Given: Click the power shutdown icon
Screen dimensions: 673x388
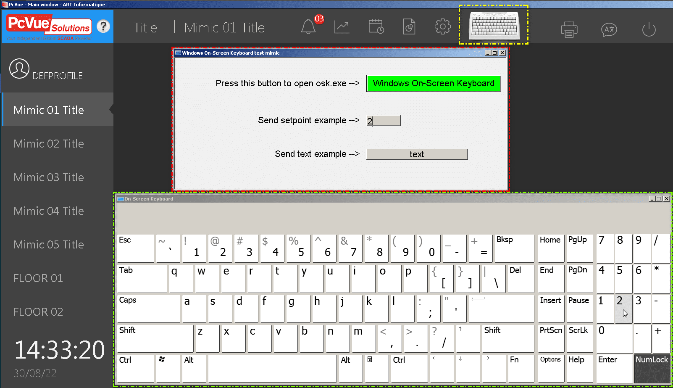Looking at the screenshot, I should tap(649, 29).
